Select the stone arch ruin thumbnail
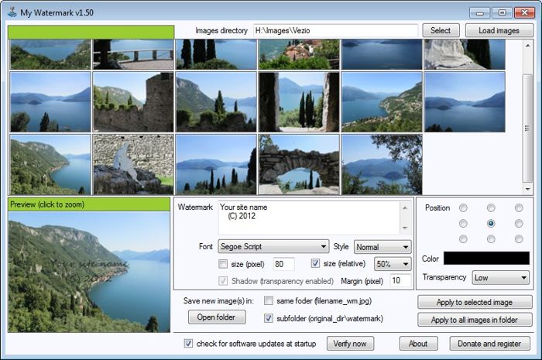This screenshot has height=360, width=542. (x=300, y=164)
